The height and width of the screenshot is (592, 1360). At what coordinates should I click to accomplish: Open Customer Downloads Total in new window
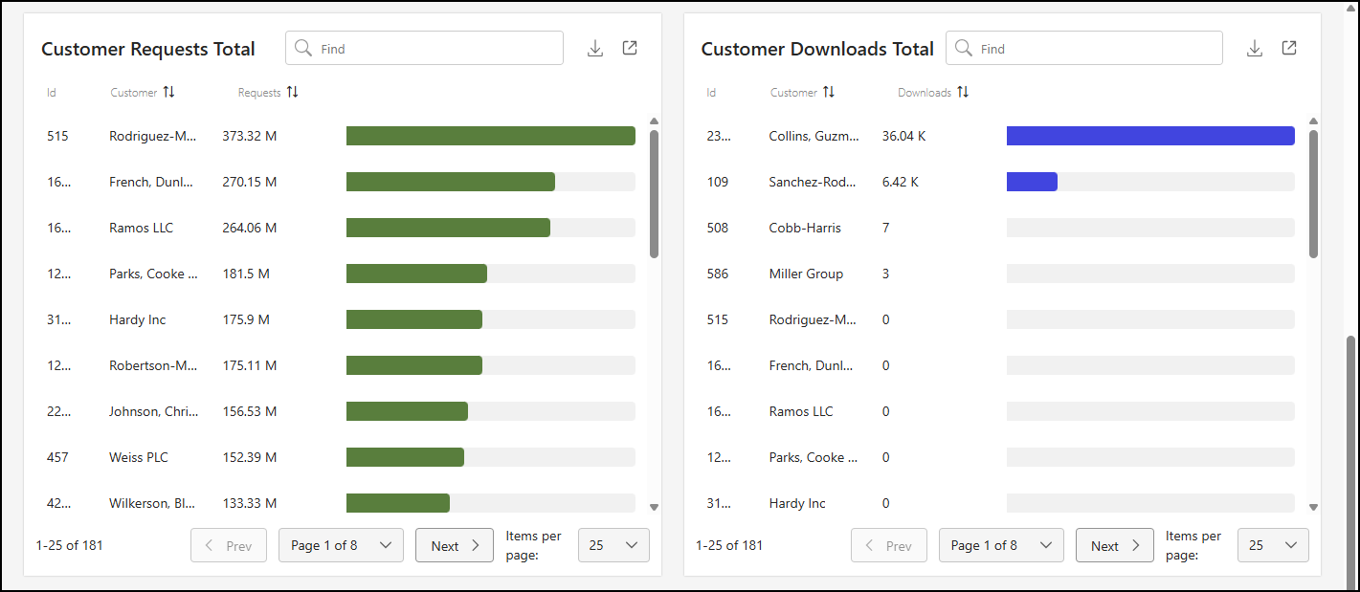[1289, 48]
